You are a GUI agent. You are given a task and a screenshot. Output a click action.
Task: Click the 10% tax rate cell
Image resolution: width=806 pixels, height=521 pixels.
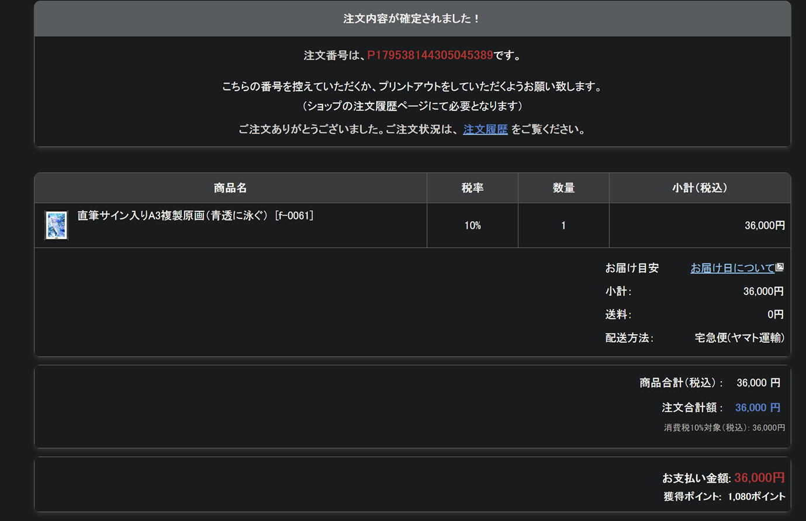click(472, 225)
